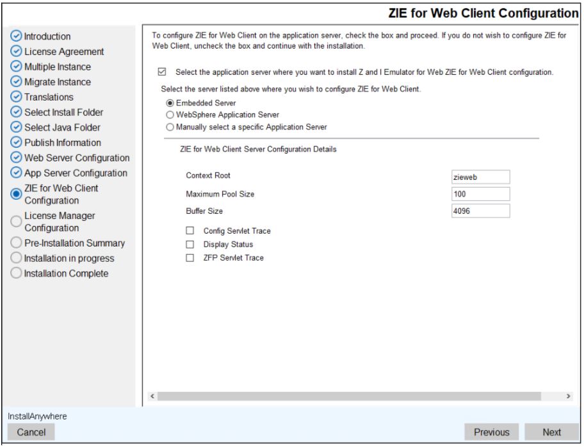Click the Select Install Folder checkmark icon
Image resolution: width=584 pixels, height=447 pixels.
click(16, 111)
